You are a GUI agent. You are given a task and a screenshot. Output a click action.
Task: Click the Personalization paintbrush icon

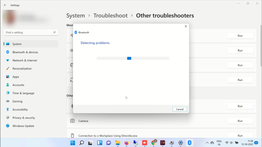point(8,68)
